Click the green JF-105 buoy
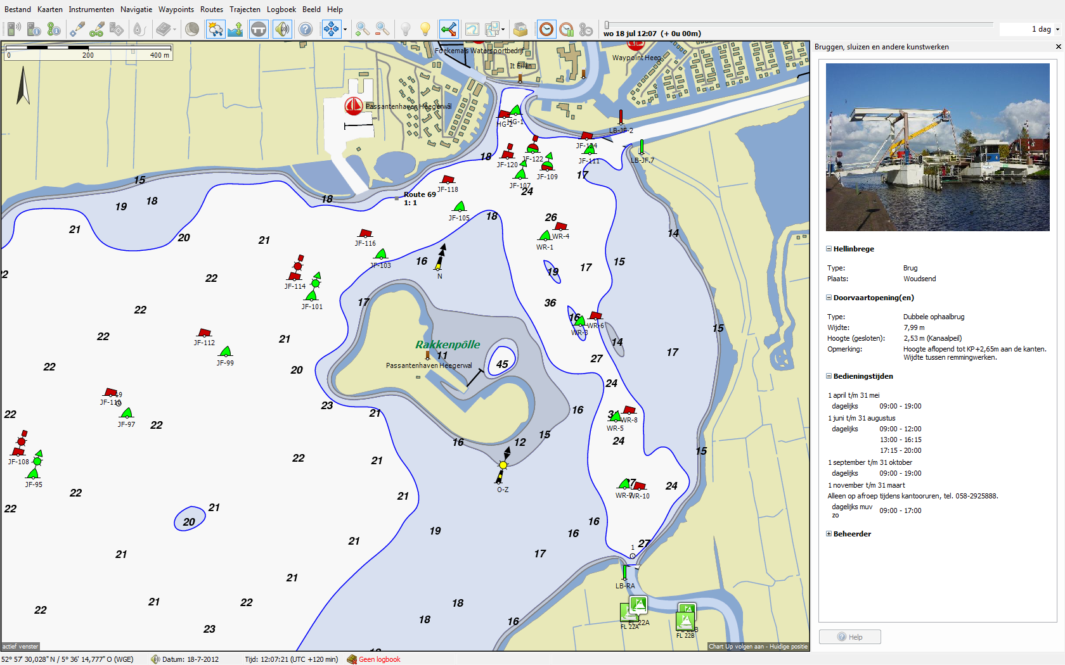 (x=460, y=206)
